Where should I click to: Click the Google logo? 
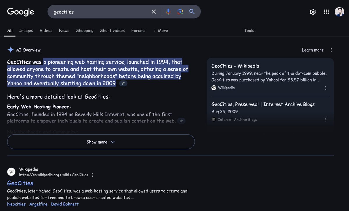coord(20,12)
